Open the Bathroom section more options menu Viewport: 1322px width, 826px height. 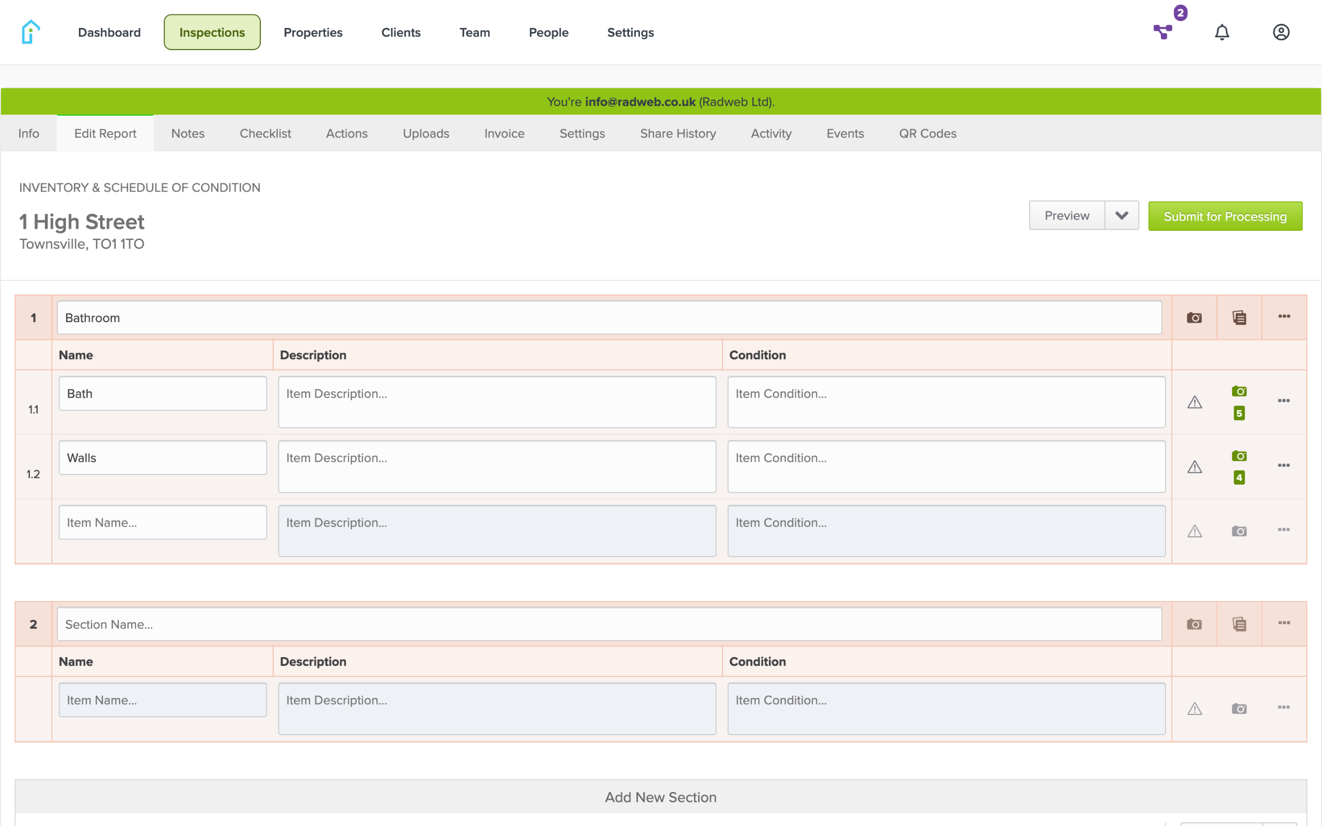coord(1284,316)
